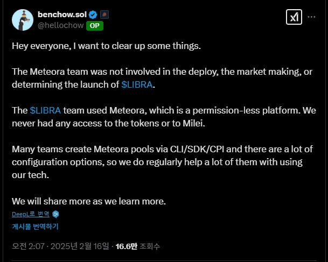Screen dimensions: 328x262
Task: Click '게시물 번역하기' to translate post
Action: click(35, 226)
